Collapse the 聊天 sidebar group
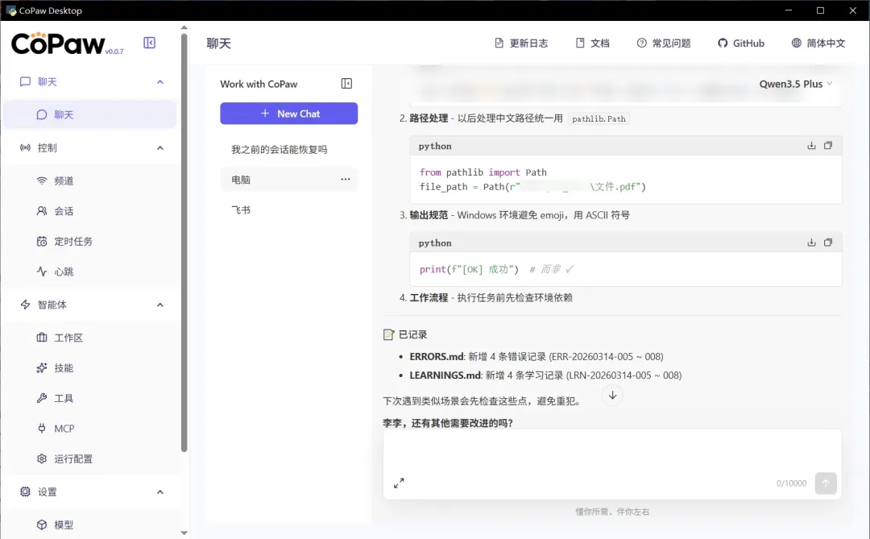The image size is (870, 539). (x=159, y=81)
